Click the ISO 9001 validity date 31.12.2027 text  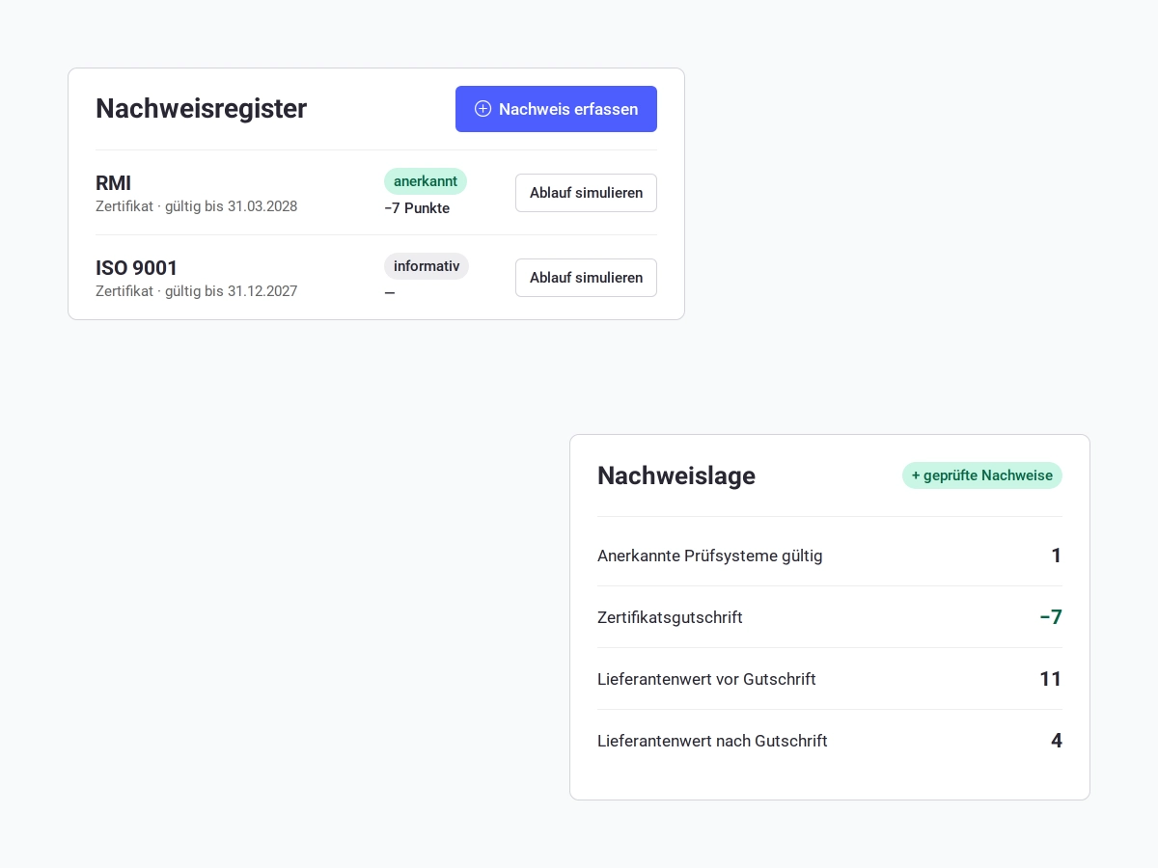pyautogui.click(x=262, y=291)
